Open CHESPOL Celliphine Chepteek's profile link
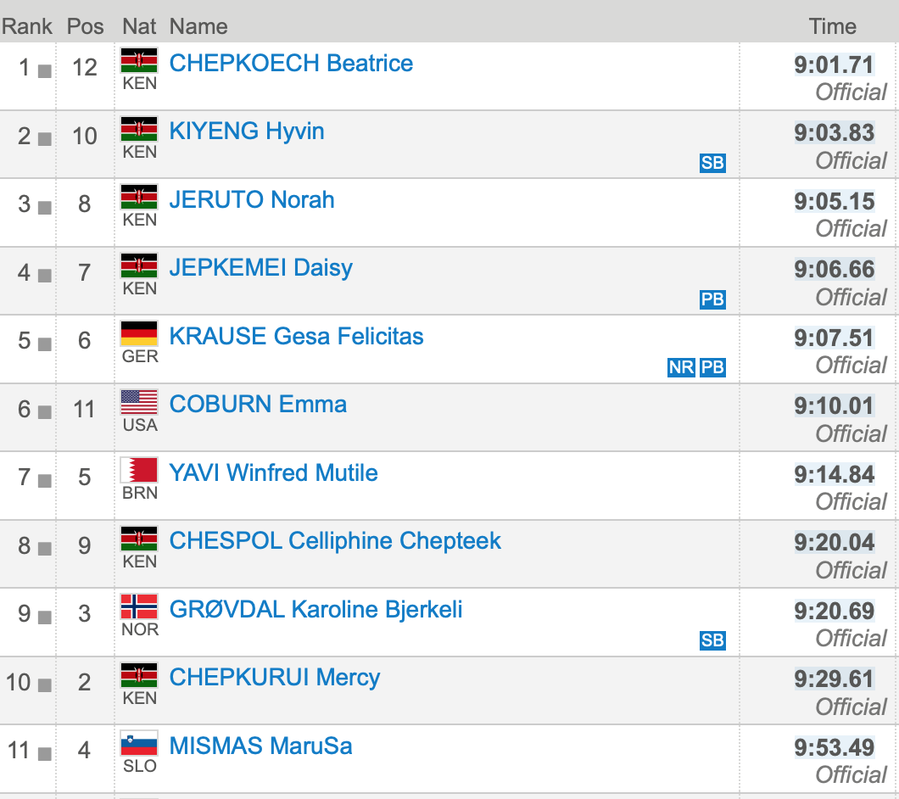899x799 pixels. [335, 541]
